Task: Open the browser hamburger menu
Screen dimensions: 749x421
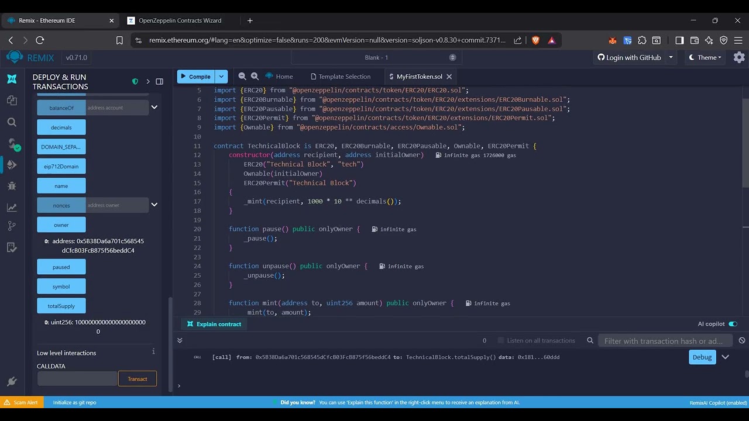Action: (738, 40)
